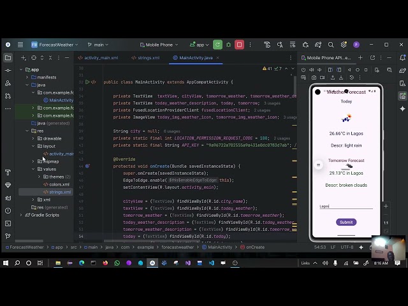The width and height of the screenshot is (408, 306).
Task: Expand Gradle Scripts node
Action: (21, 215)
